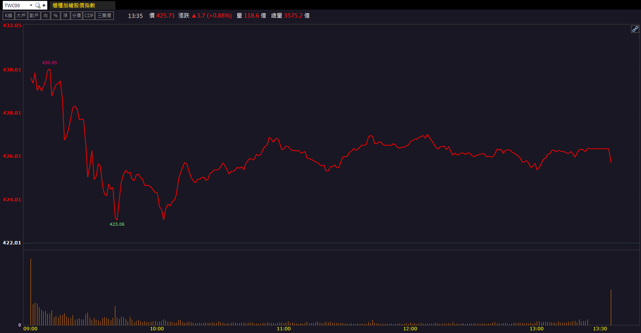Click the 13:00 time axis label
This screenshot has width=641, height=333.
[536, 329]
